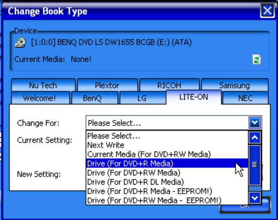Click the dropdown list scrollbar thumb
Image resolution: width=278 pixels, height=220 pixels.
255,165
